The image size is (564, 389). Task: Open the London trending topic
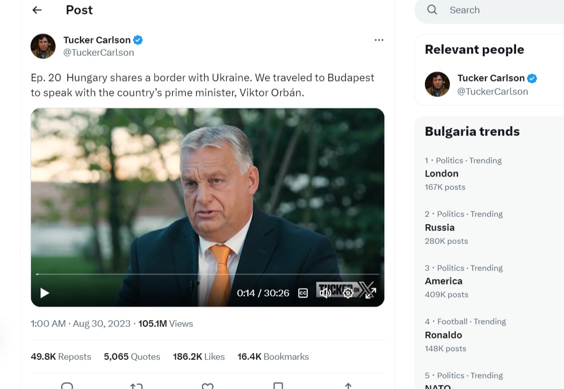(441, 173)
